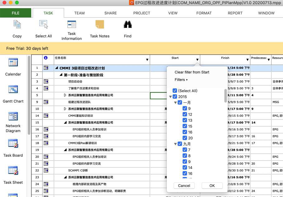Click the indicator icon in row 1
Screen dimensions: 283x197
[x=46, y=68]
